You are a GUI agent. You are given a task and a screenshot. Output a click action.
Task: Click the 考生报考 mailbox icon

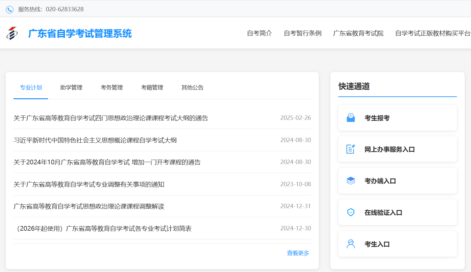351,117
